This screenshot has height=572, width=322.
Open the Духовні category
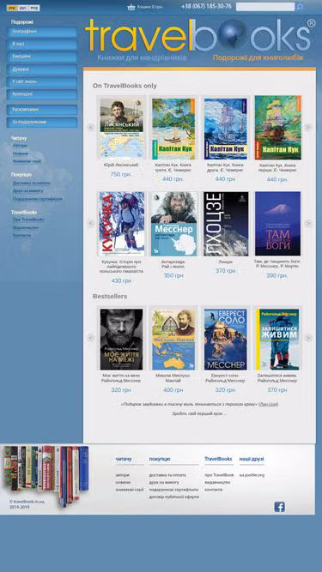pyautogui.click(x=42, y=69)
